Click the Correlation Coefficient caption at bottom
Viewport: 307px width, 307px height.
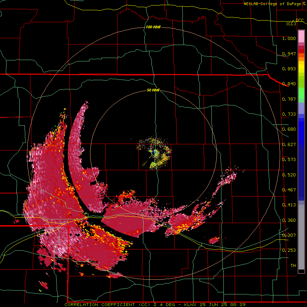155,305
